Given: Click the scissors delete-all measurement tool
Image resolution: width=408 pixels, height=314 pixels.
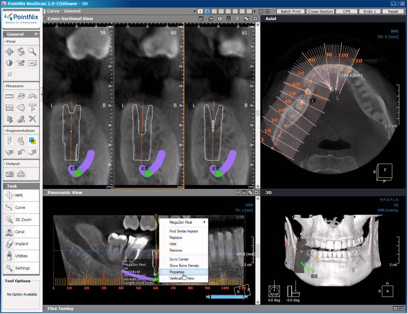Looking at the screenshot, I should [x=33, y=119].
